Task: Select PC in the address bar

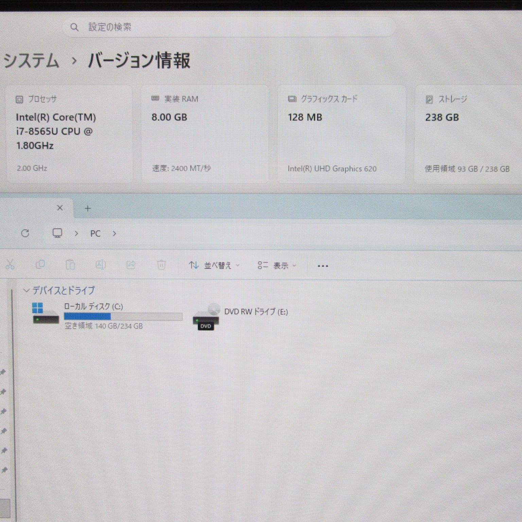Action: coord(95,233)
